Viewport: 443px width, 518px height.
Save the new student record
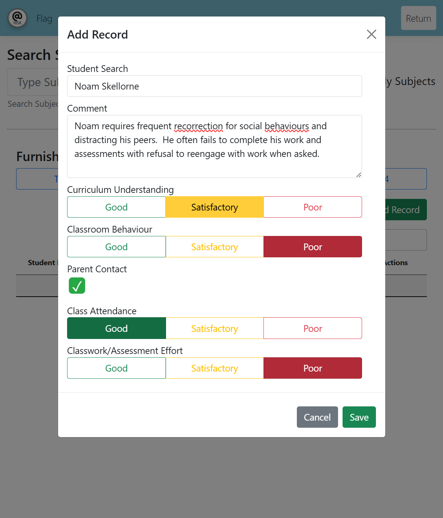359,417
